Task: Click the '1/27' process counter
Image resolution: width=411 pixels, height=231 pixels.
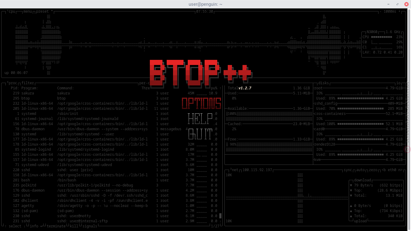Action: click(x=215, y=226)
